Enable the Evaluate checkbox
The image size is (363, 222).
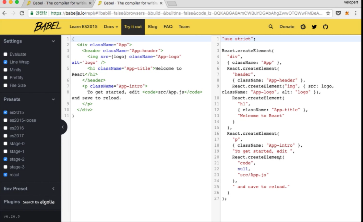(5, 54)
